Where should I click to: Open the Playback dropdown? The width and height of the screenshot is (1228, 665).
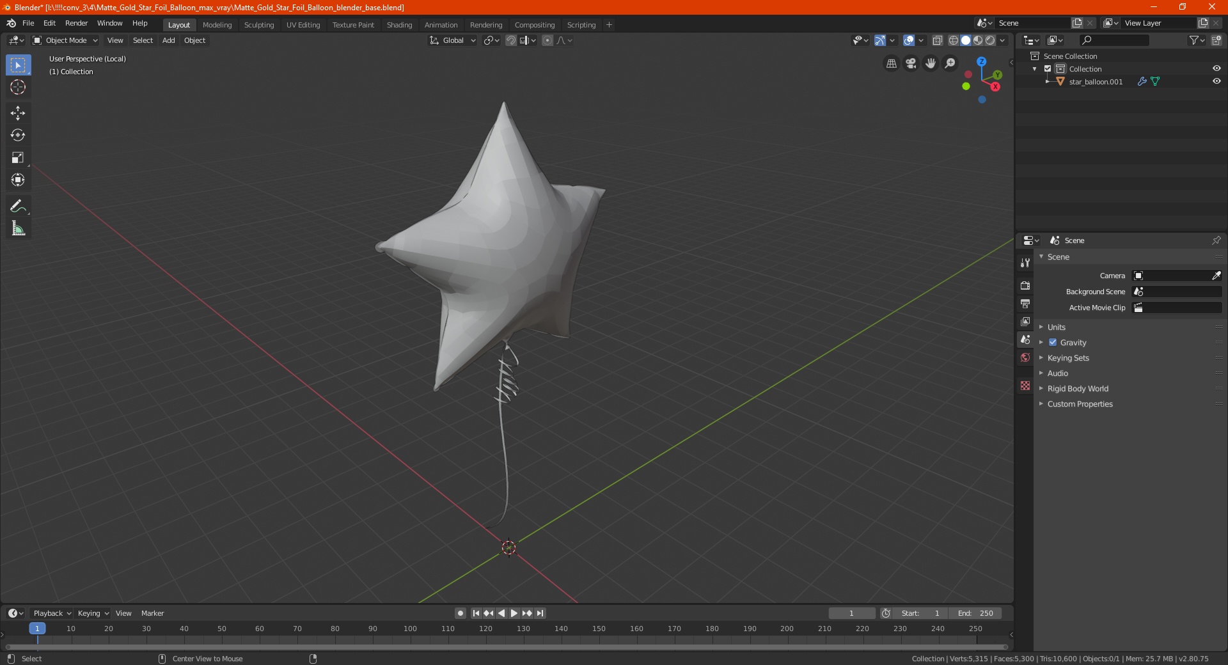[52, 613]
